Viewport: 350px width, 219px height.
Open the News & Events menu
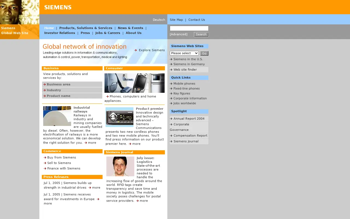pos(130,28)
